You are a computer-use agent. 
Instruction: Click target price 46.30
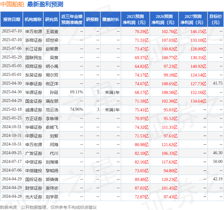[x=218, y=153]
